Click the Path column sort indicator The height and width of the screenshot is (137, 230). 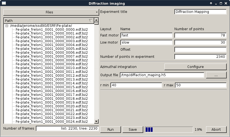point(91,21)
